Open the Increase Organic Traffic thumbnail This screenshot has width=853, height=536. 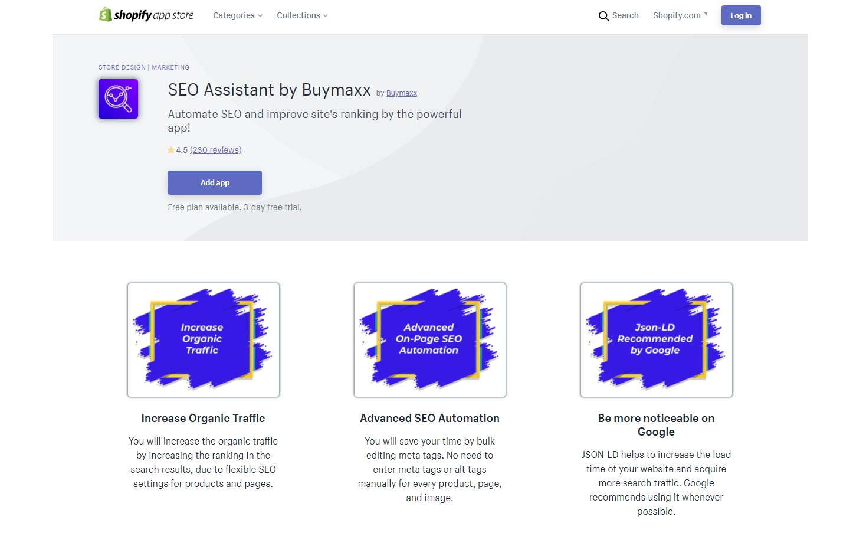click(x=204, y=340)
